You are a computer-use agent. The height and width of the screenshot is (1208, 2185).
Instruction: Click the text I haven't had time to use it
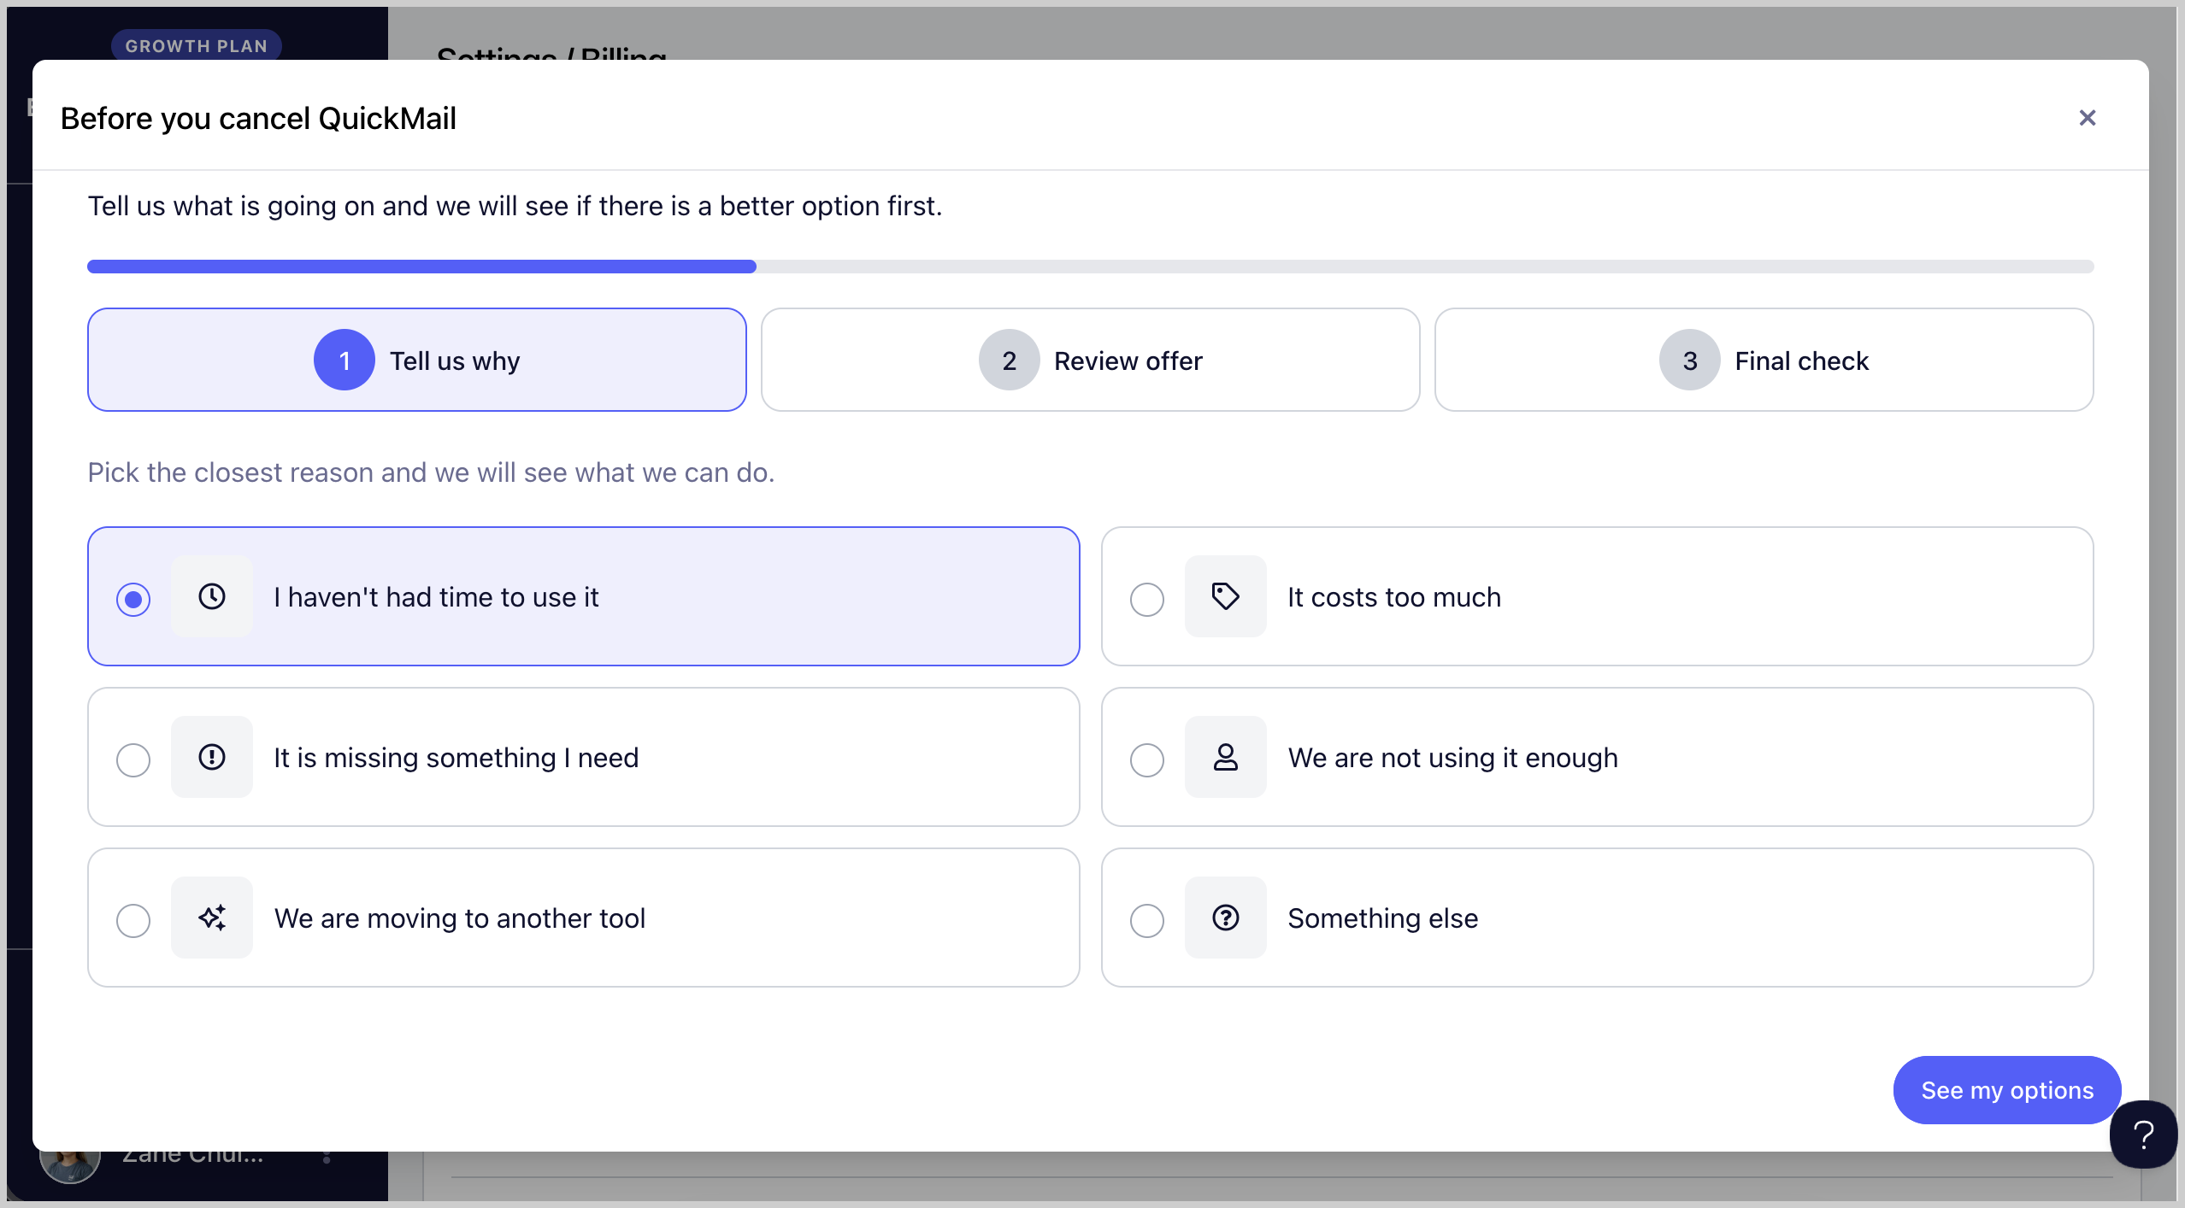click(436, 597)
